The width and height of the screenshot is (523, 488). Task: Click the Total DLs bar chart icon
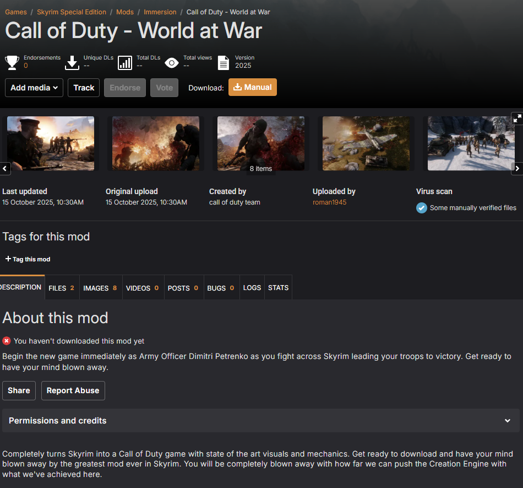tap(125, 63)
